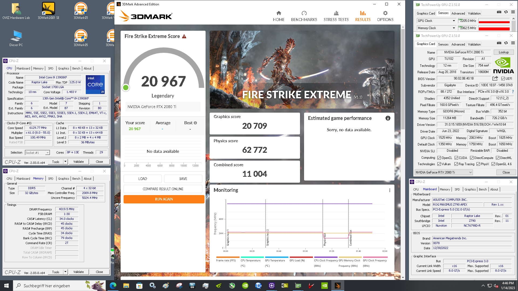Open the 3DMark STRESS TESTS section
Viewport: 518px width, 291px height.
[x=336, y=16]
